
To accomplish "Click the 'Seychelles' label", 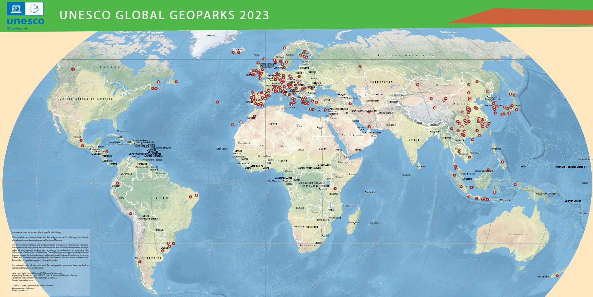I will tap(370, 192).
